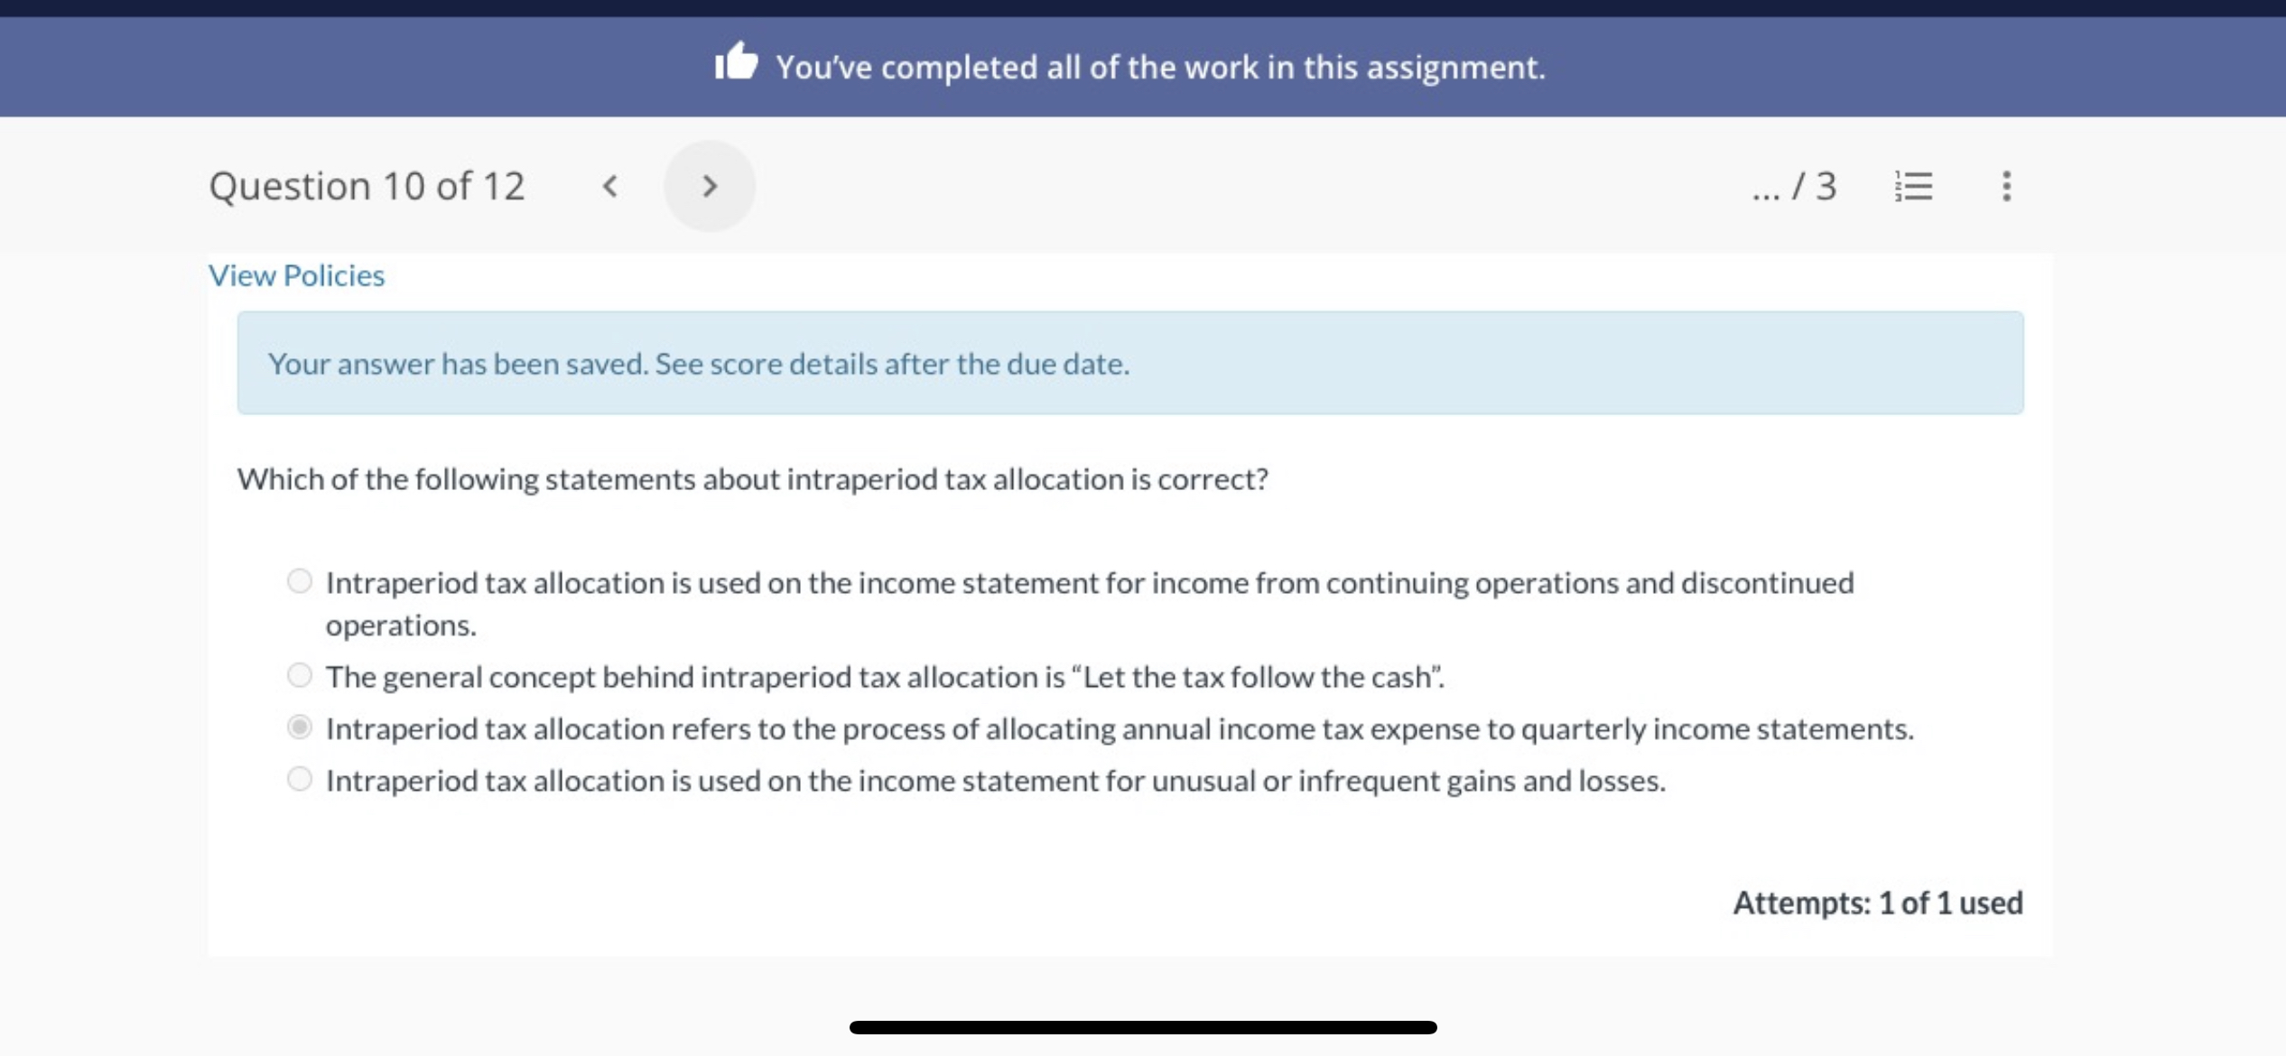
Task: Click the completed assignment banner message
Action: (x=1158, y=66)
